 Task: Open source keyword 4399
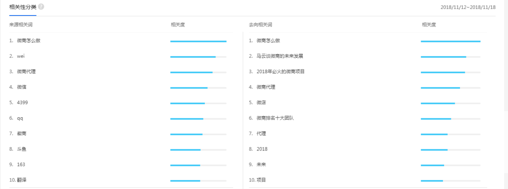[22, 102]
